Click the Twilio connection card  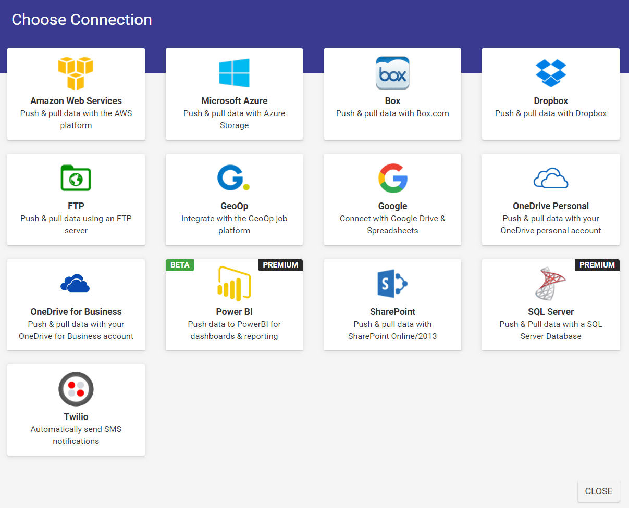(76, 410)
